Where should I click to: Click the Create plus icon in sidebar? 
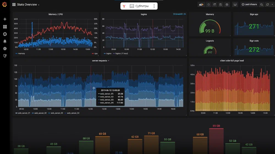(x=5, y=19)
